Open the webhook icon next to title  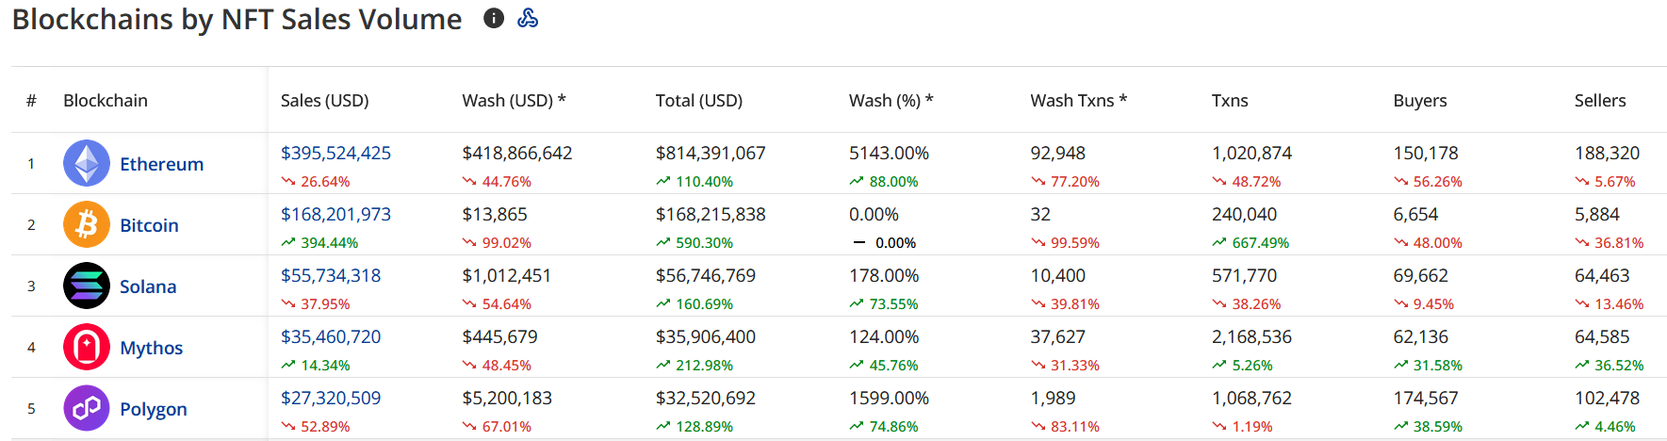(528, 18)
